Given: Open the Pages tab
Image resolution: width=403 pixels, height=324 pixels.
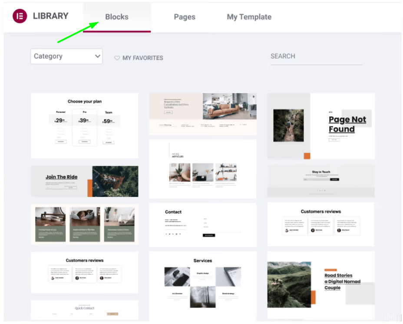Looking at the screenshot, I should click(185, 17).
